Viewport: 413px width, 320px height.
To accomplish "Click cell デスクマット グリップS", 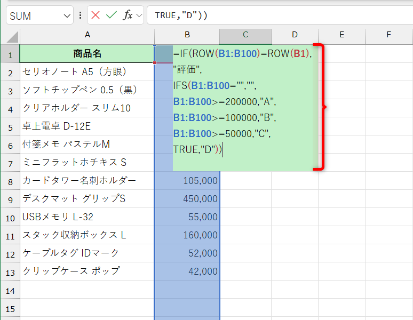I will click(x=87, y=199).
